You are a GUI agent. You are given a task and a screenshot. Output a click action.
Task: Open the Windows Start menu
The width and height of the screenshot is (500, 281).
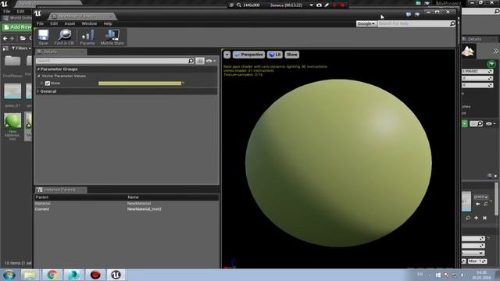click(x=9, y=275)
